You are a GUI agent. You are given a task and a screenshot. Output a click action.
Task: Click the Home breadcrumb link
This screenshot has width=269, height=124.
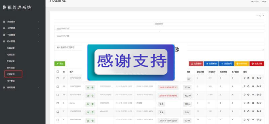point(255,1)
